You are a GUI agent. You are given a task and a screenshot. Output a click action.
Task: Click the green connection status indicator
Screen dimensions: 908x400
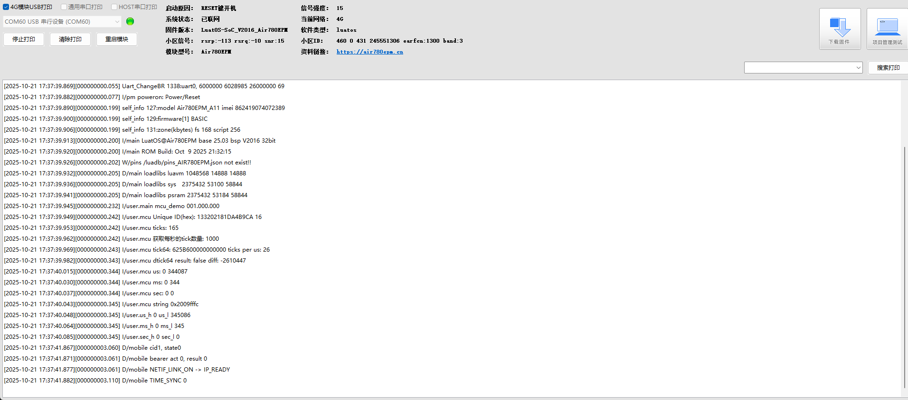pos(130,21)
